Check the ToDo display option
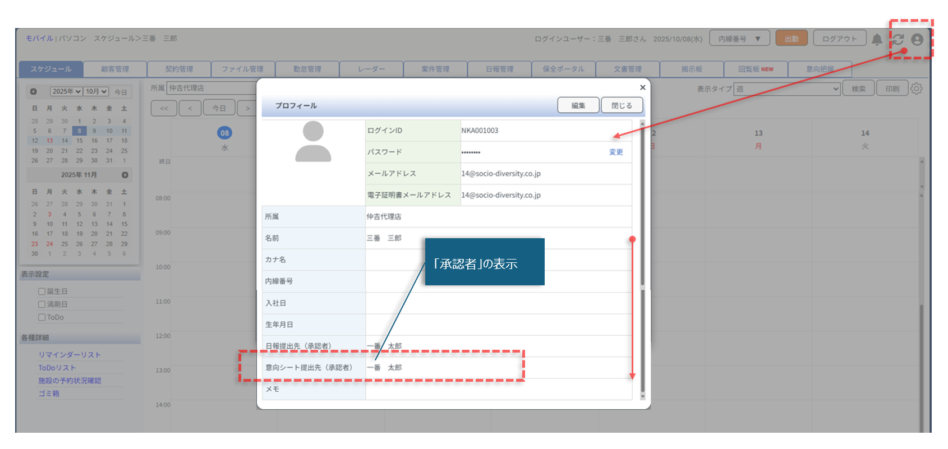 coord(42,317)
